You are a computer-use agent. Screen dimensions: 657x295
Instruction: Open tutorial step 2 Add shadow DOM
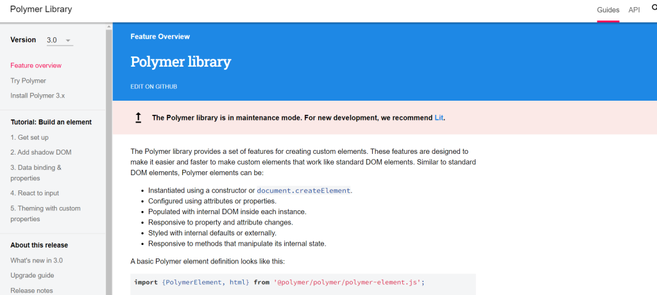click(x=41, y=153)
